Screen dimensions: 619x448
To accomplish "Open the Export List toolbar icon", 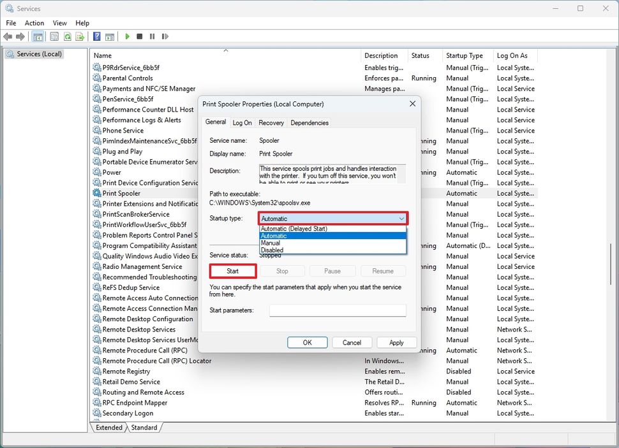I will pyautogui.click(x=80, y=36).
